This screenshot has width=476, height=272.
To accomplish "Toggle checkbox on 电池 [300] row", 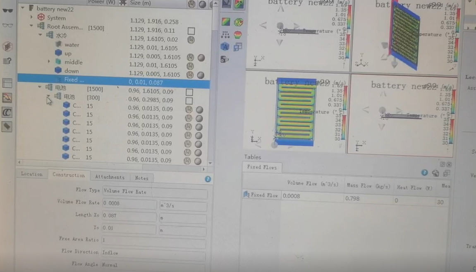I will pos(189,101).
